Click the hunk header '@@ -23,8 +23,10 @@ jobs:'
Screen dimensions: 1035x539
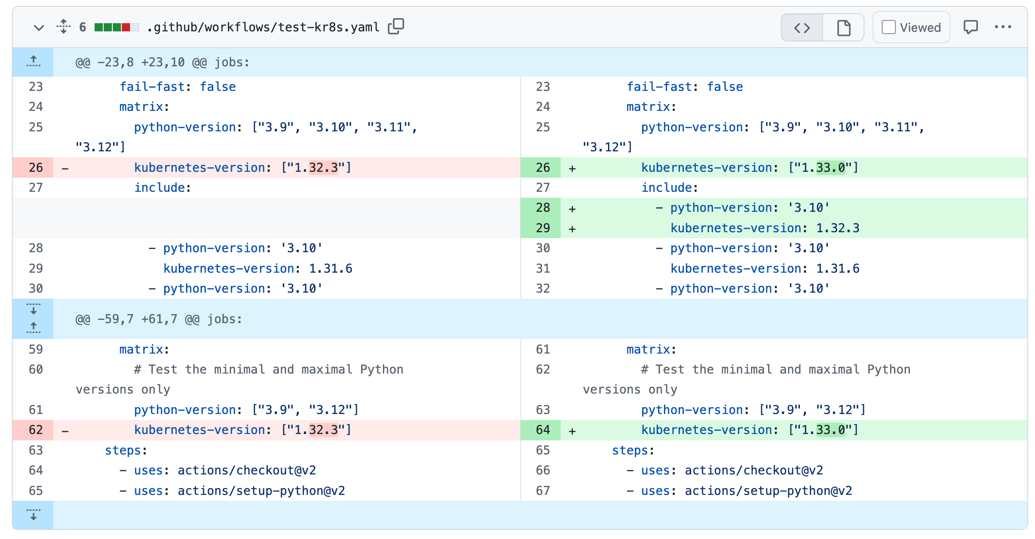(162, 62)
